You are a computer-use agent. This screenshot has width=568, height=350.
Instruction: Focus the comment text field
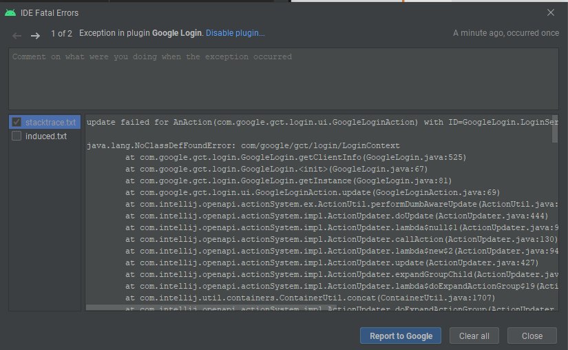point(284,79)
